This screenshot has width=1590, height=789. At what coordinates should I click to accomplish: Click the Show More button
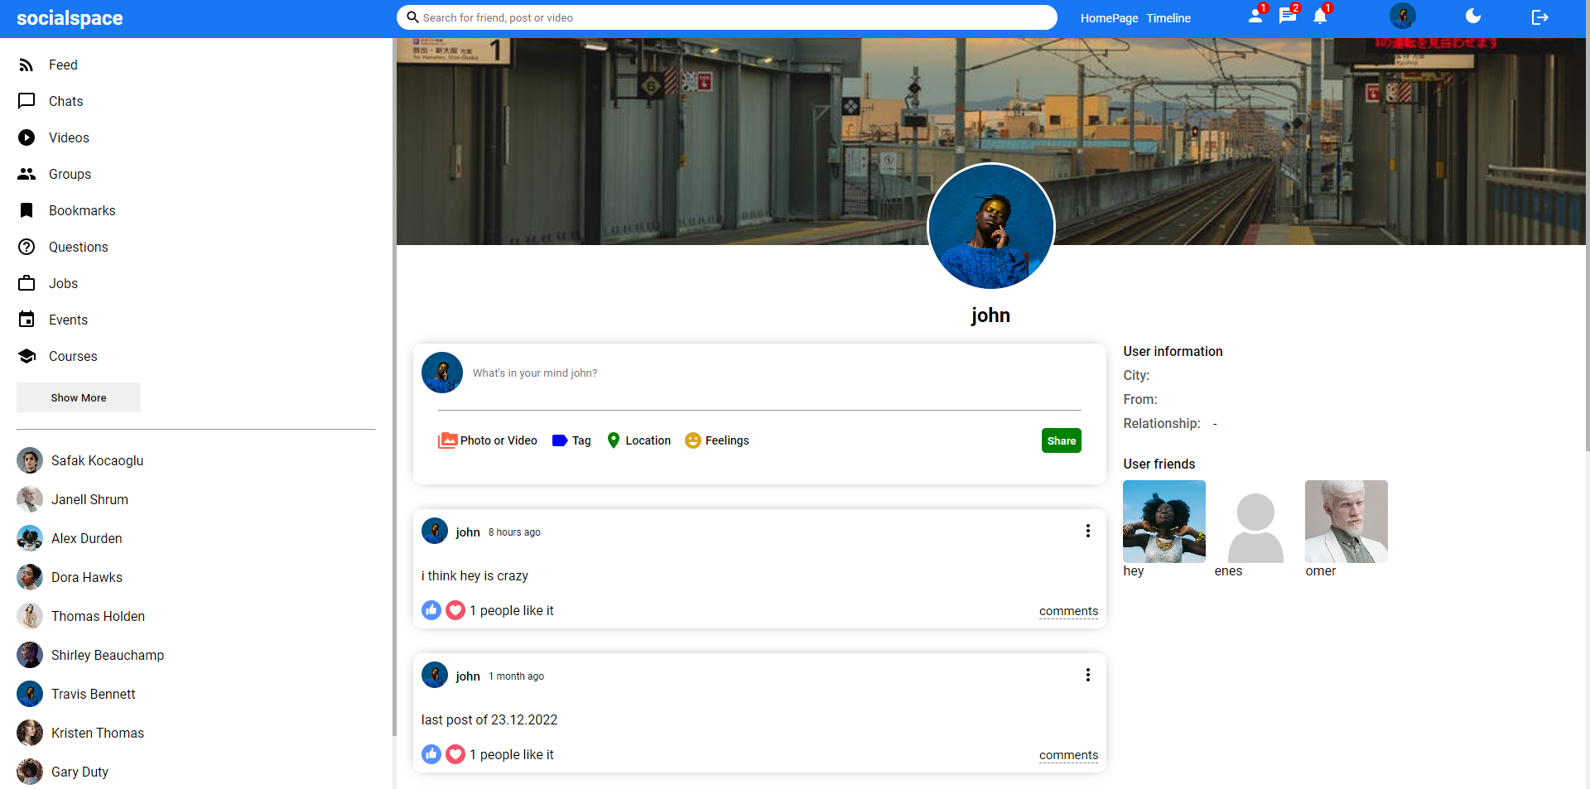79,397
